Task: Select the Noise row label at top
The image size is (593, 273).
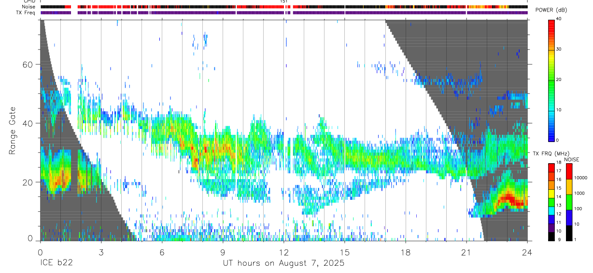Action: 29,7
